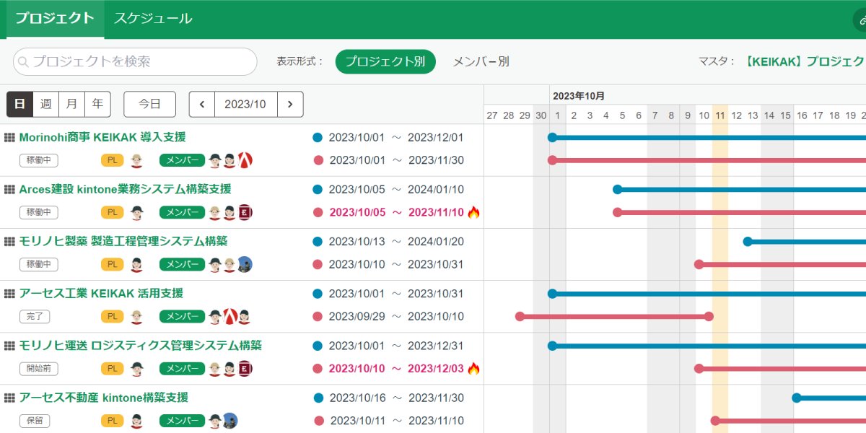Image resolution: width=866 pixels, height=433 pixels.
Task: Click 完了 status badge of アーセス工業
Action: 35,316
